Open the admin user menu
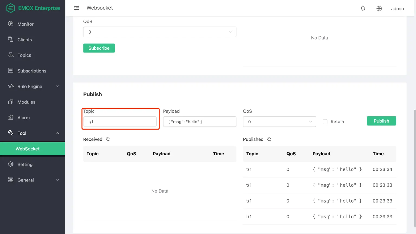This screenshot has width=416, height=234. coord(397,9)
